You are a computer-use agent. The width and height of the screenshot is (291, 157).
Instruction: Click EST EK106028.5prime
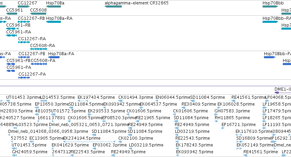[x=236, y=104]
